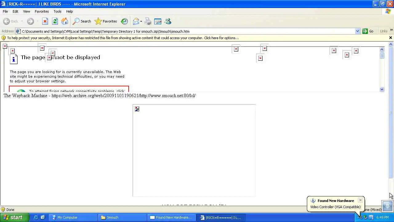The height and width of the screenshot is (222, 394).
Task: Expand the Links toolbar chevron
Action: 391,30
